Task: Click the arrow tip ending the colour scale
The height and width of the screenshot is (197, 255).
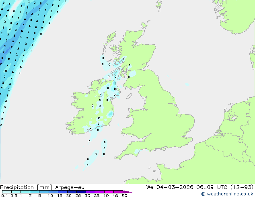Action: 127,192
